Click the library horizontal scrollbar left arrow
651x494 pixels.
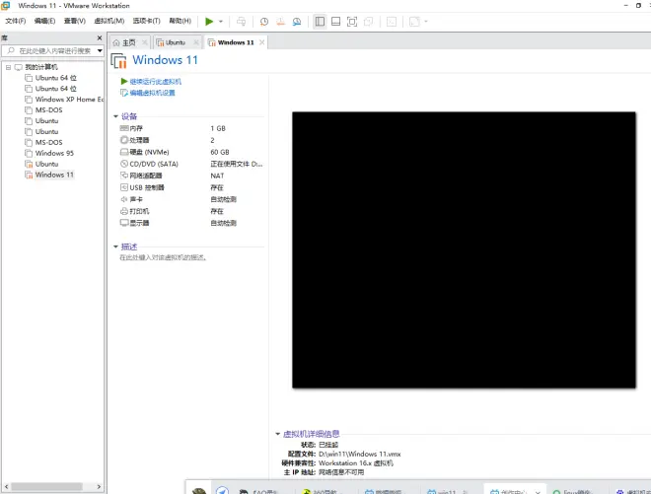[x=6, y=486]
